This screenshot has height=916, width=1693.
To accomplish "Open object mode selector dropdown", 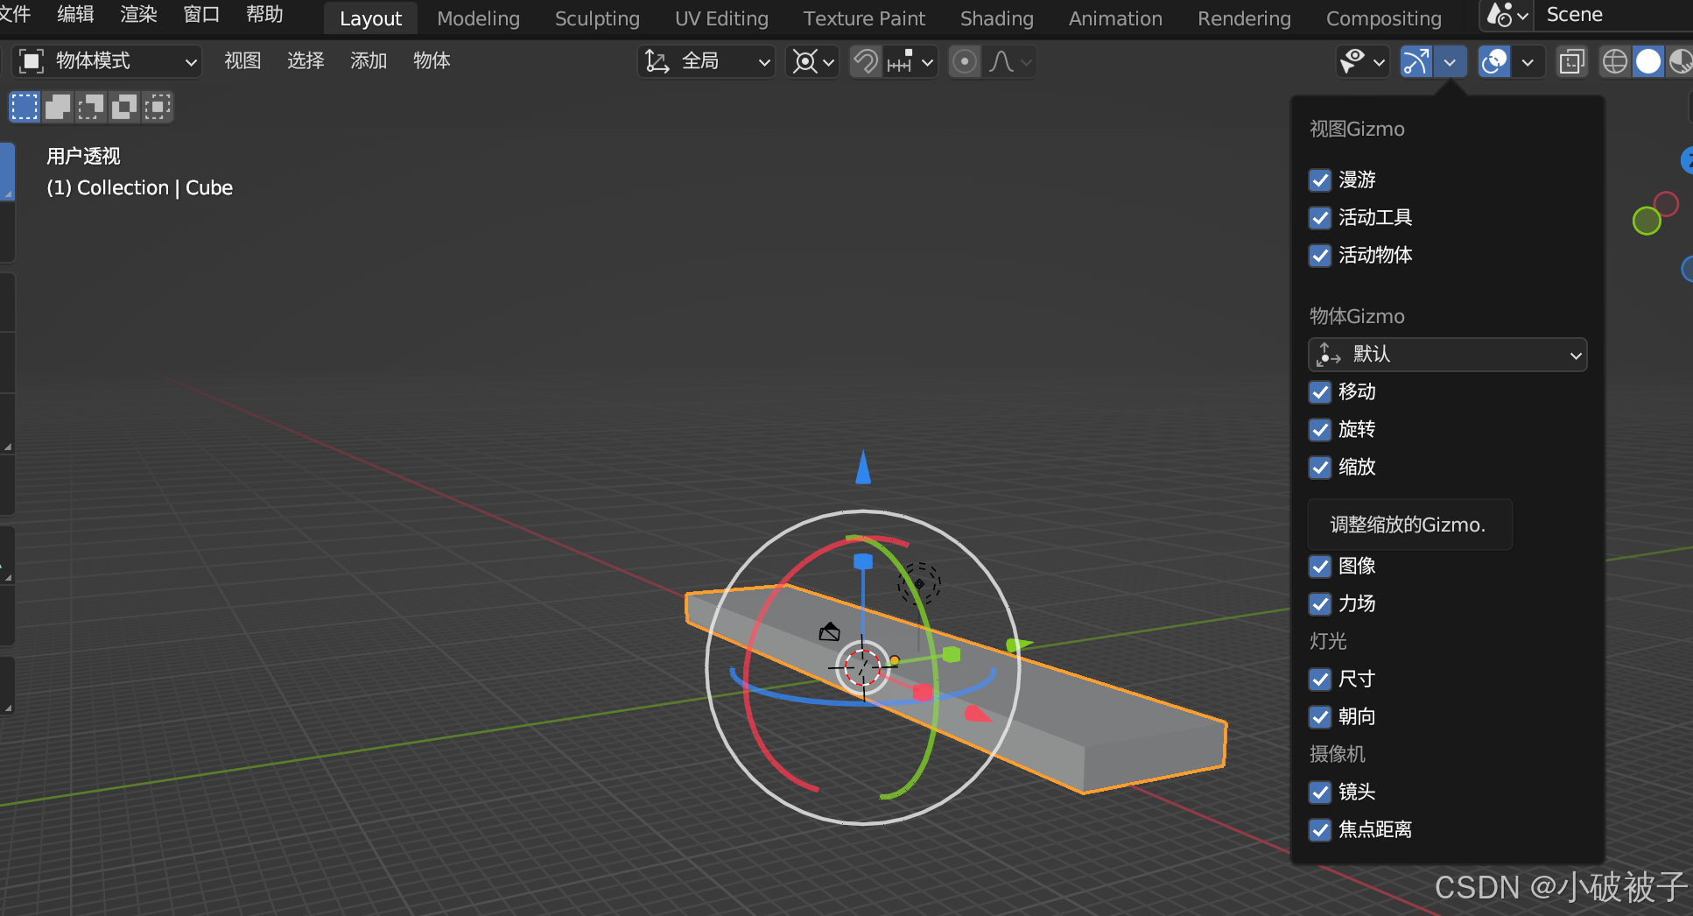I will (108, 61).
